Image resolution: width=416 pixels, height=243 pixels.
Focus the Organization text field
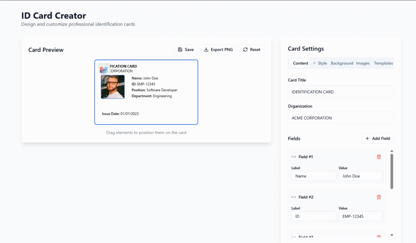(x=340, y=118)
